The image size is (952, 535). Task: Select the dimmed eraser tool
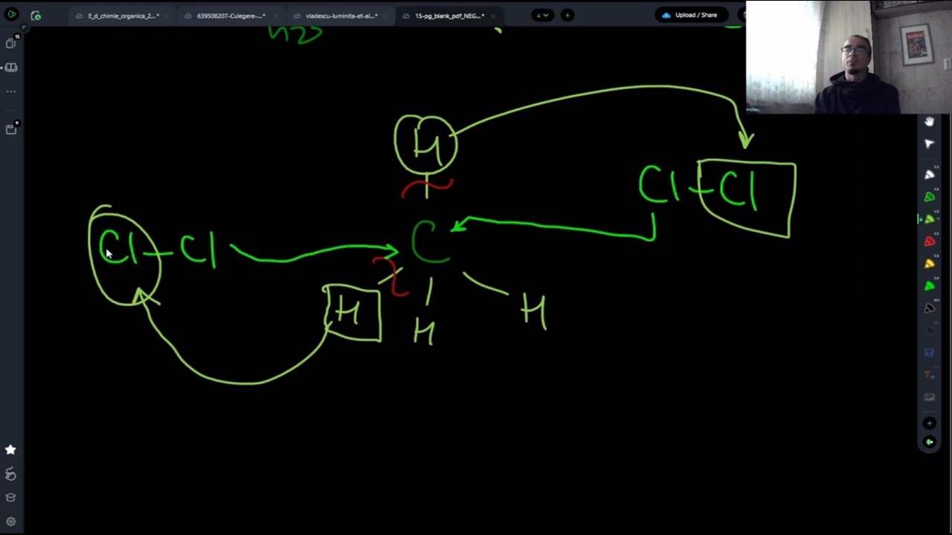pyautogui.click(x=929, y=331)
